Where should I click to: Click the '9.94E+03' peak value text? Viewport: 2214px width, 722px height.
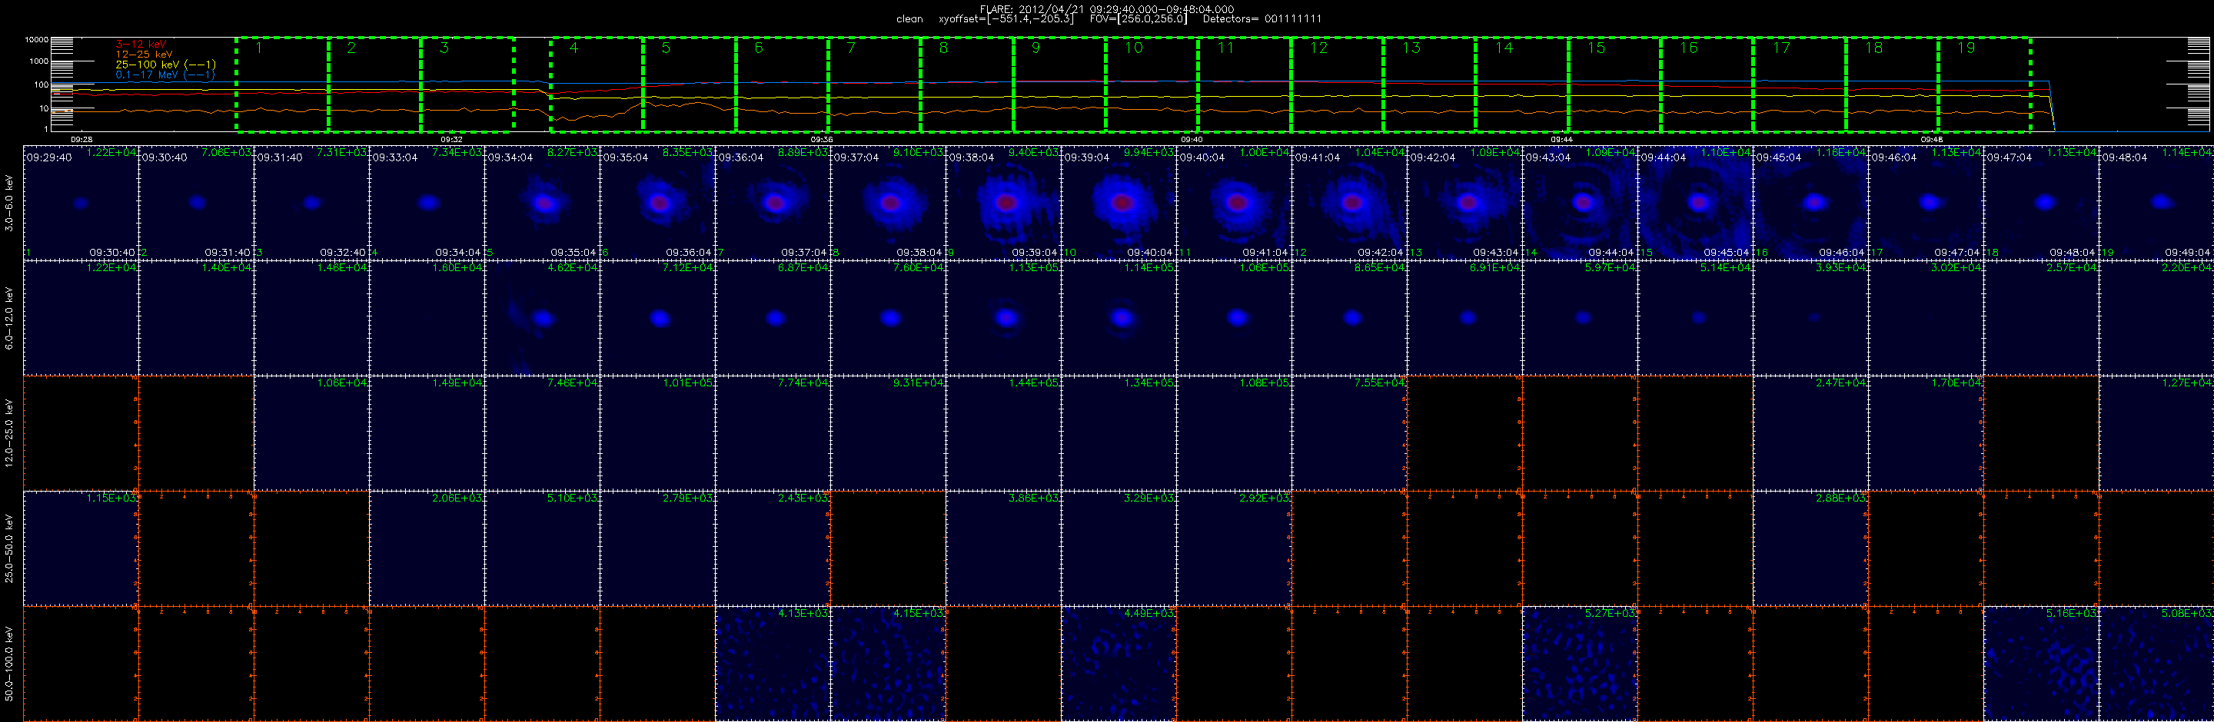pyautogui.click(x=1150, y=152)
